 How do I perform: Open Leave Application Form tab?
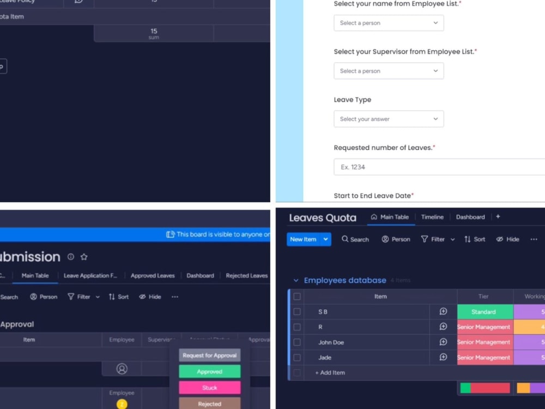pyautogui.click(x=90, y=275)
